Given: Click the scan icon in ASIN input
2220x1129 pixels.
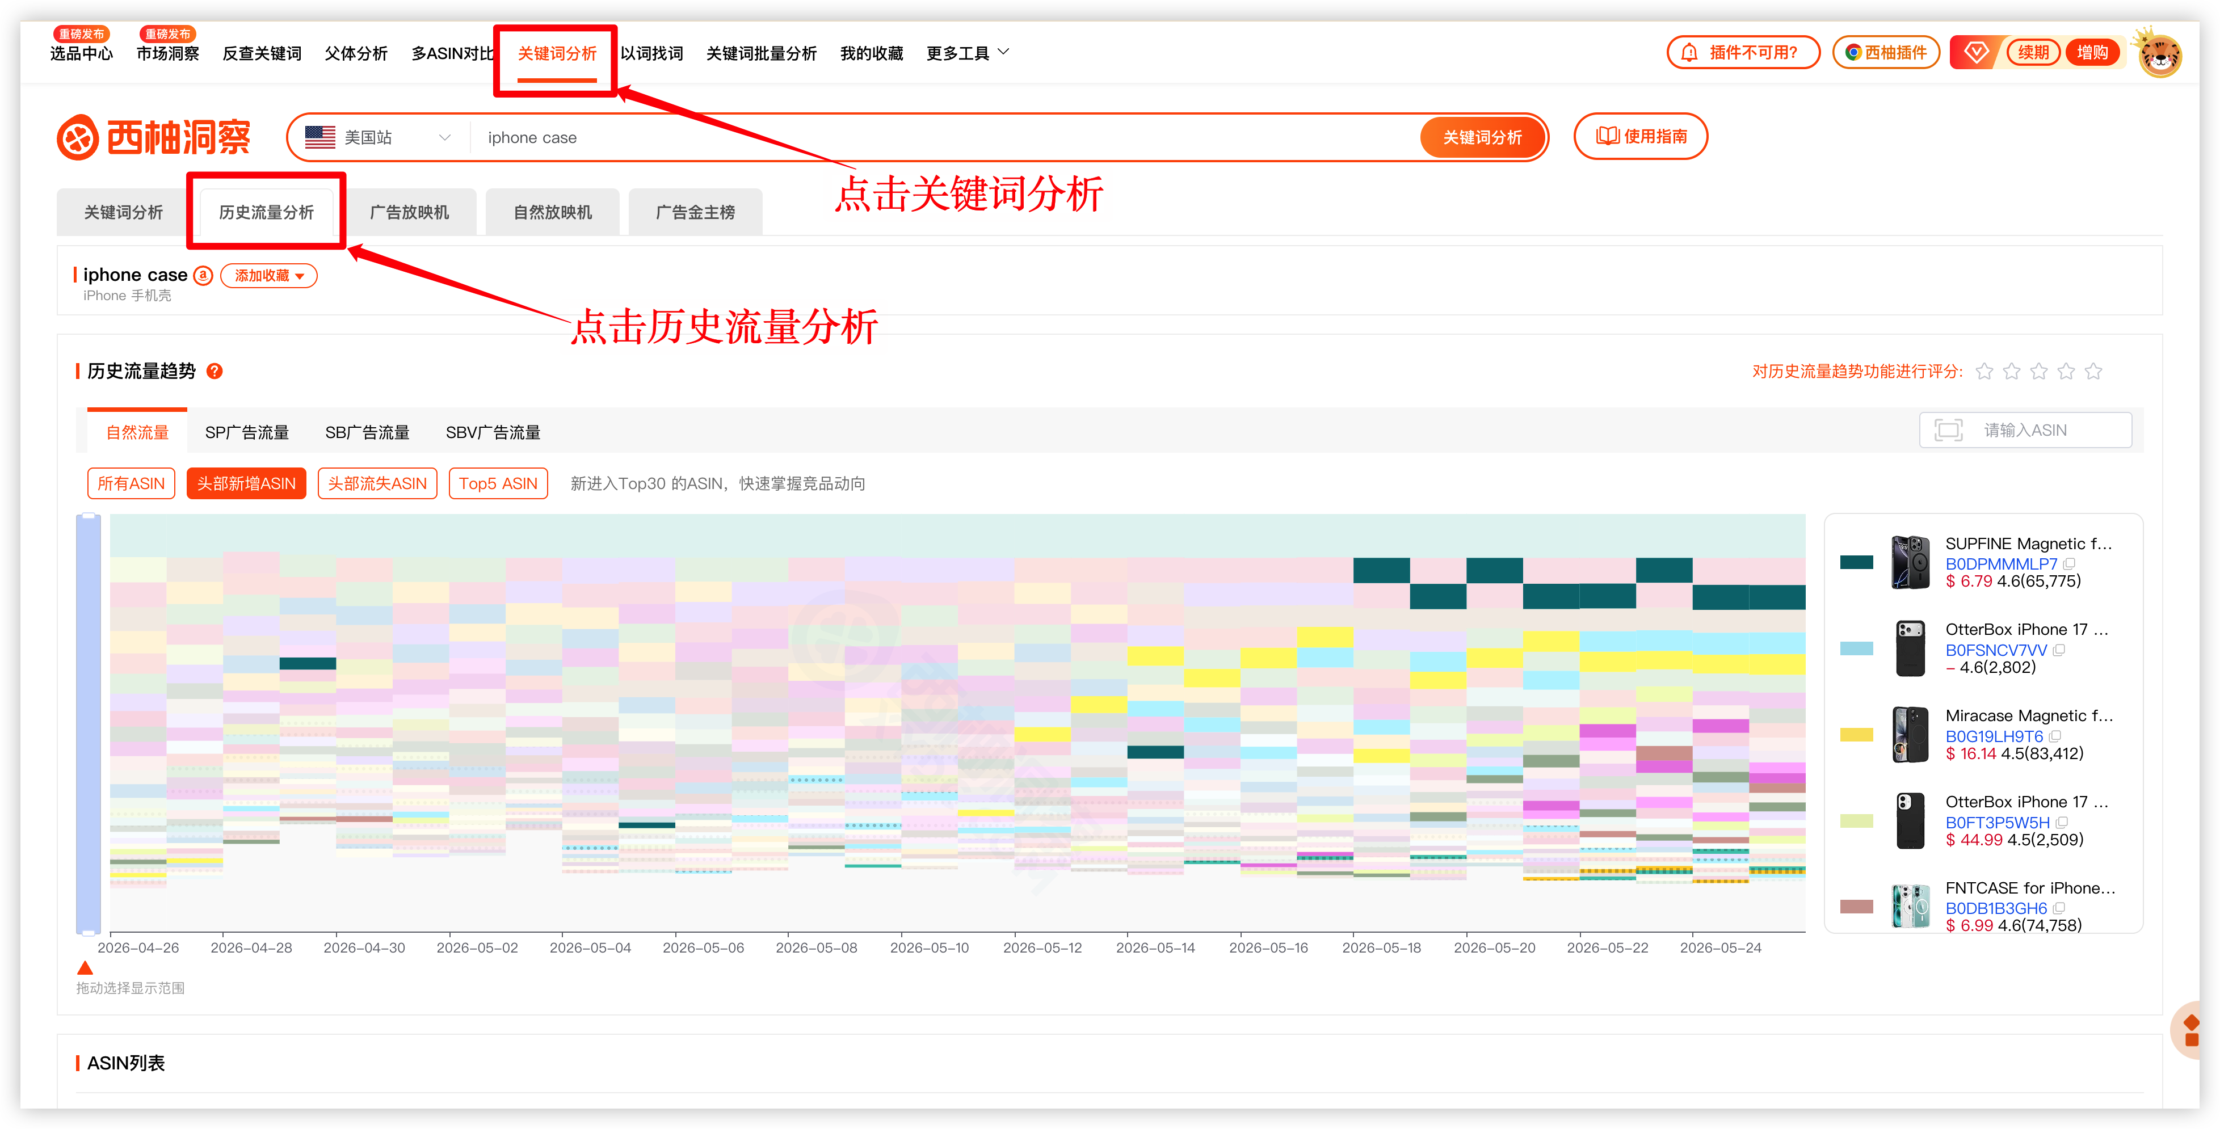Looking at the screenshot, I should tap(1948, 430).
